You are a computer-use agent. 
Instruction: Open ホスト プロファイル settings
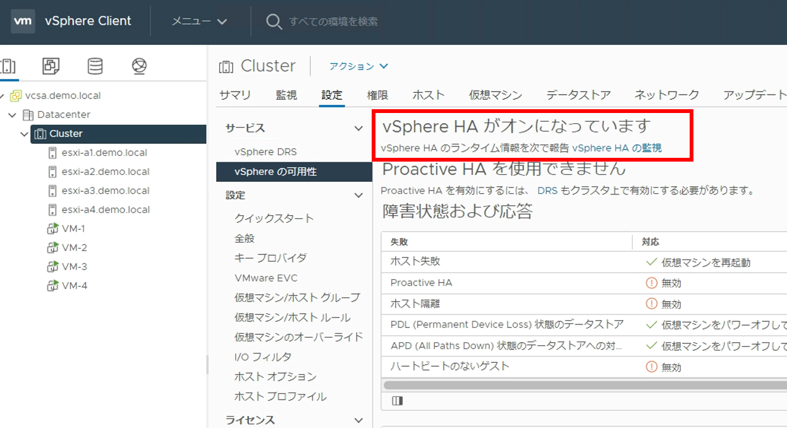(x=280, y=396)
